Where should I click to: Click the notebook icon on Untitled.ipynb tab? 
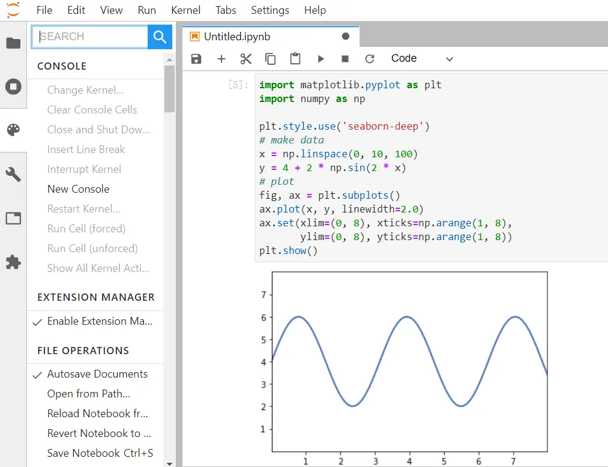point(194,37)
